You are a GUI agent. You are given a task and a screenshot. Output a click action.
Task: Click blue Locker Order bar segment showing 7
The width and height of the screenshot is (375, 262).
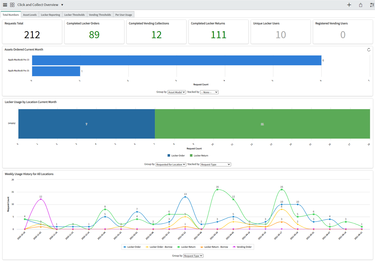(x=86, y=124)
